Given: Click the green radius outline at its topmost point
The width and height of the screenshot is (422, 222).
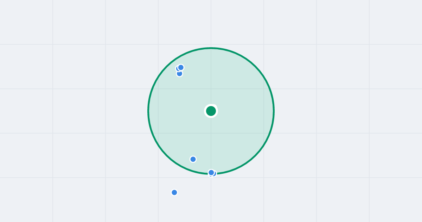Looking at the screenshot, I should coord(211,48).
